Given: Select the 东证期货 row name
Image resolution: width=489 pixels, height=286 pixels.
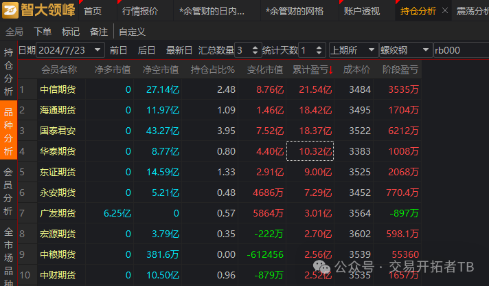Looking at the screenshot, I should (58, 172).
